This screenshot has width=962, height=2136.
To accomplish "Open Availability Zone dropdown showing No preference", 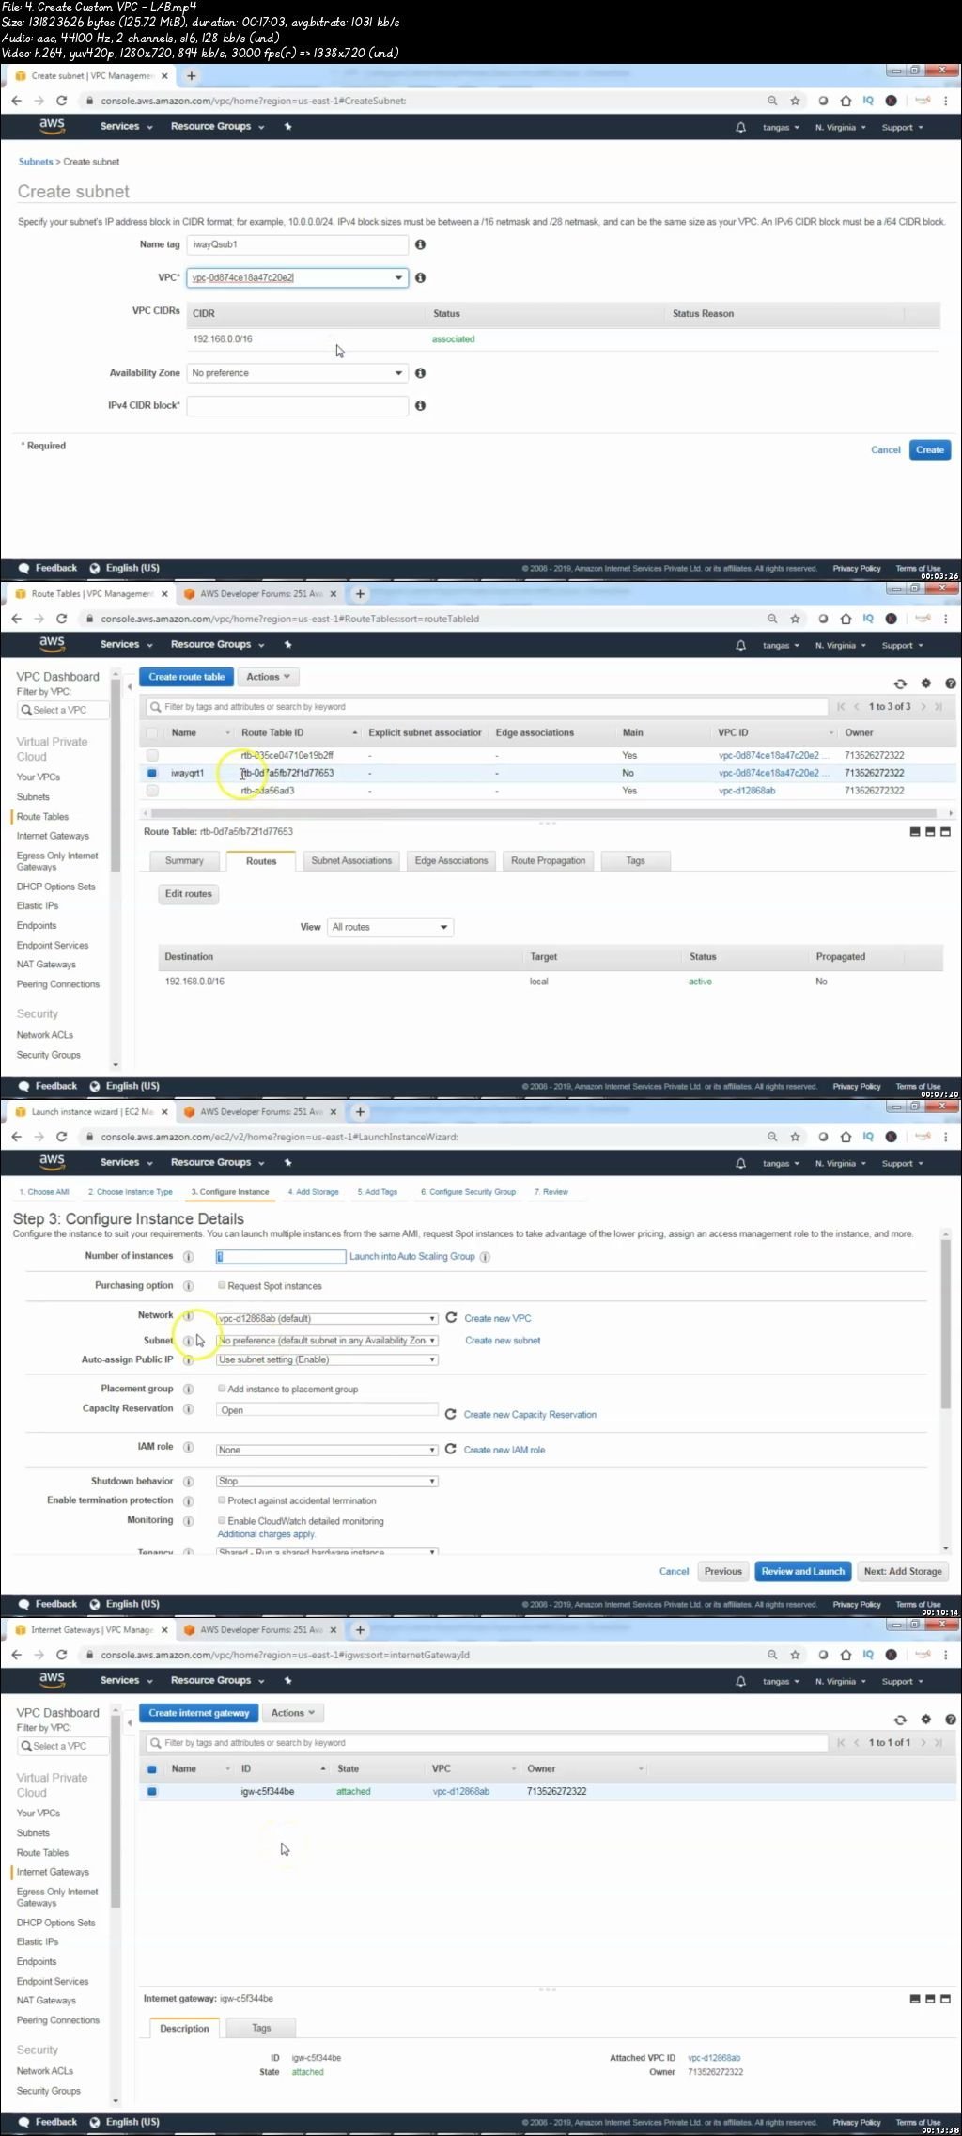I will tap(298, 373).
